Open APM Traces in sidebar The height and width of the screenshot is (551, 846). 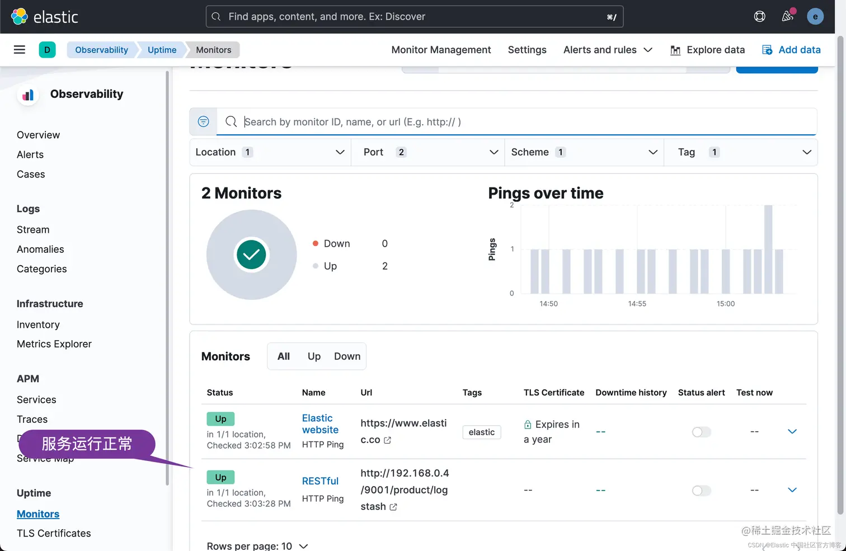(x=32, y=419)
